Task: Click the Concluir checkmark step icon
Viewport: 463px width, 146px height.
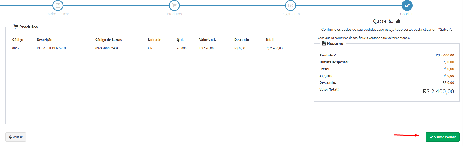Action: (x=407, y=5)
